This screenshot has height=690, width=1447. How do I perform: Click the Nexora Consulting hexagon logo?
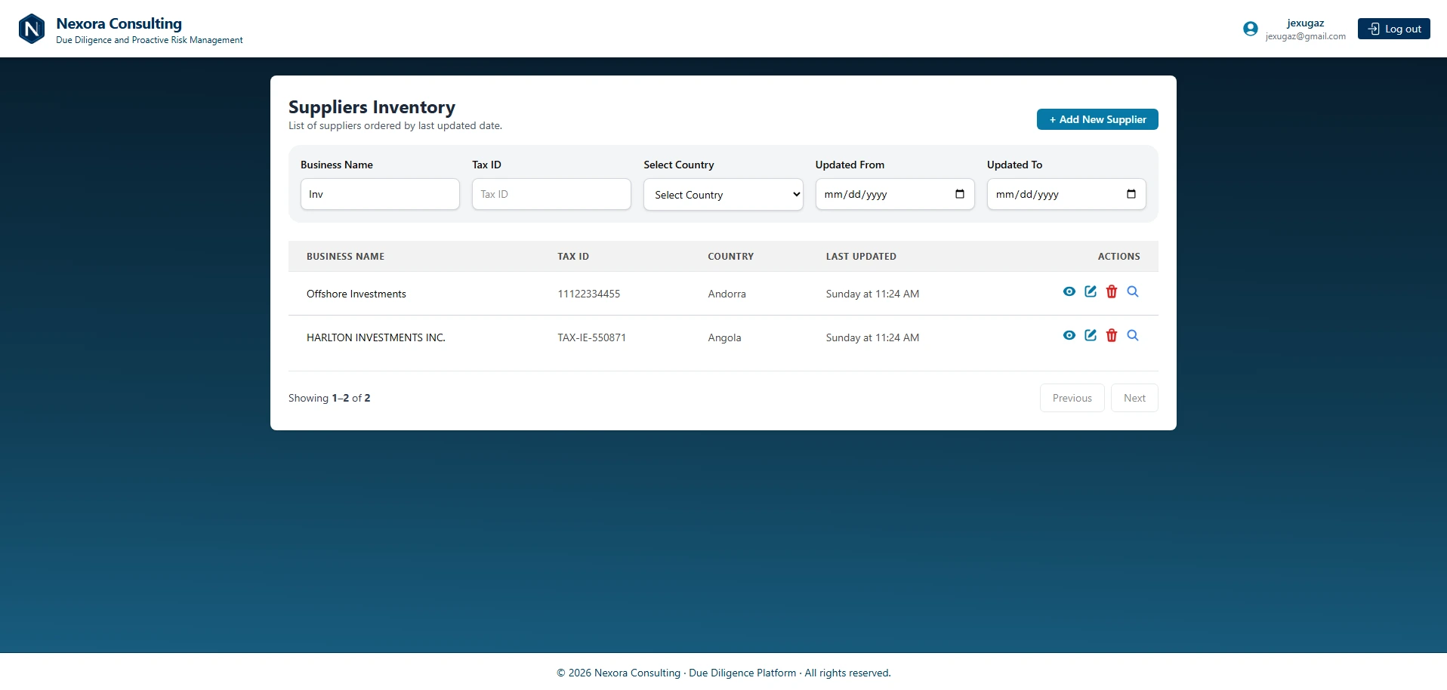pyautogui.click(x=32, y=29)
